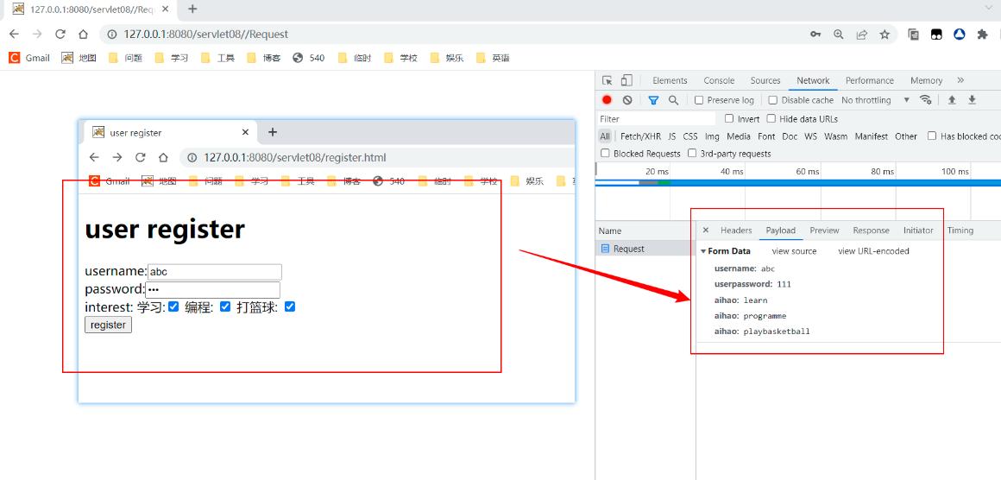This screenshot has width=1001, height=480.
Task: Bookmark this page with the star icon
Action: click(x=885, y=35)
